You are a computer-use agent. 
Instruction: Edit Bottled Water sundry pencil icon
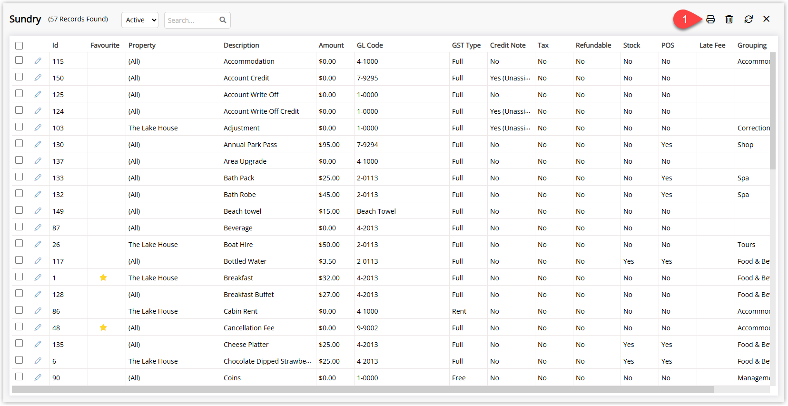point(38,261)
